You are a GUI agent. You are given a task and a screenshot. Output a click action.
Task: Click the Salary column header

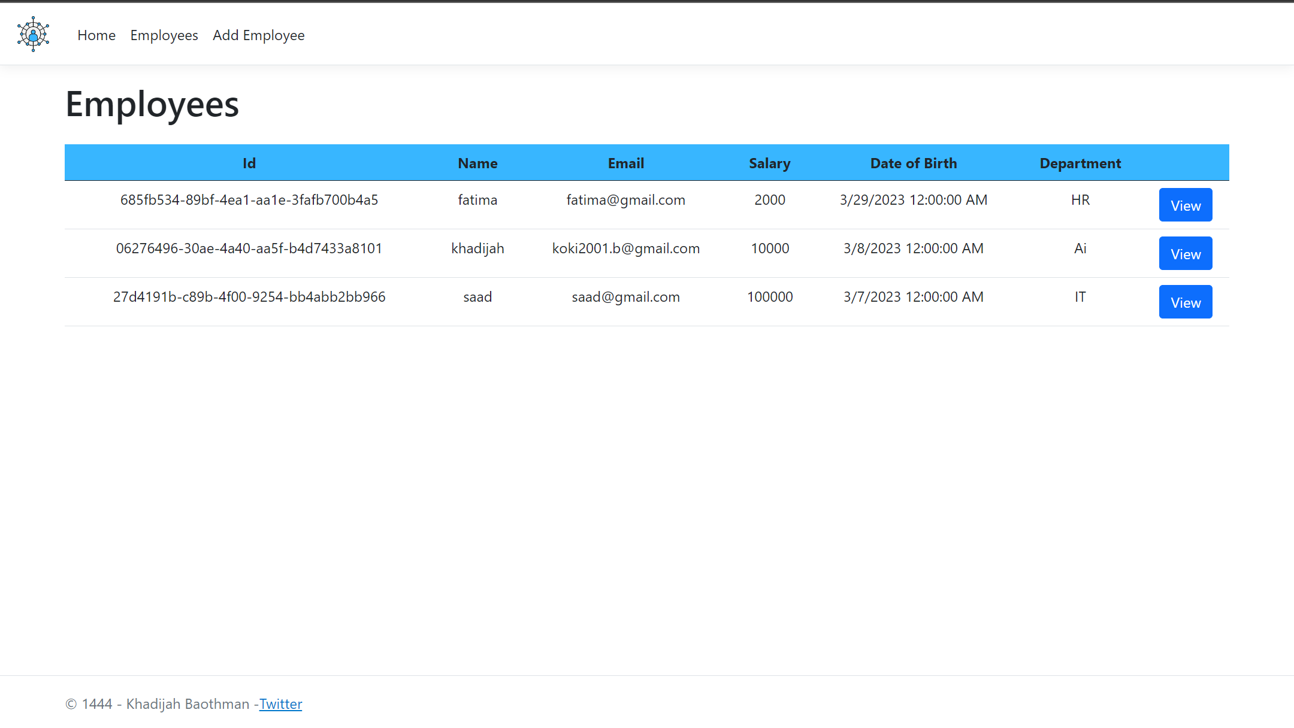click(769, 163)
